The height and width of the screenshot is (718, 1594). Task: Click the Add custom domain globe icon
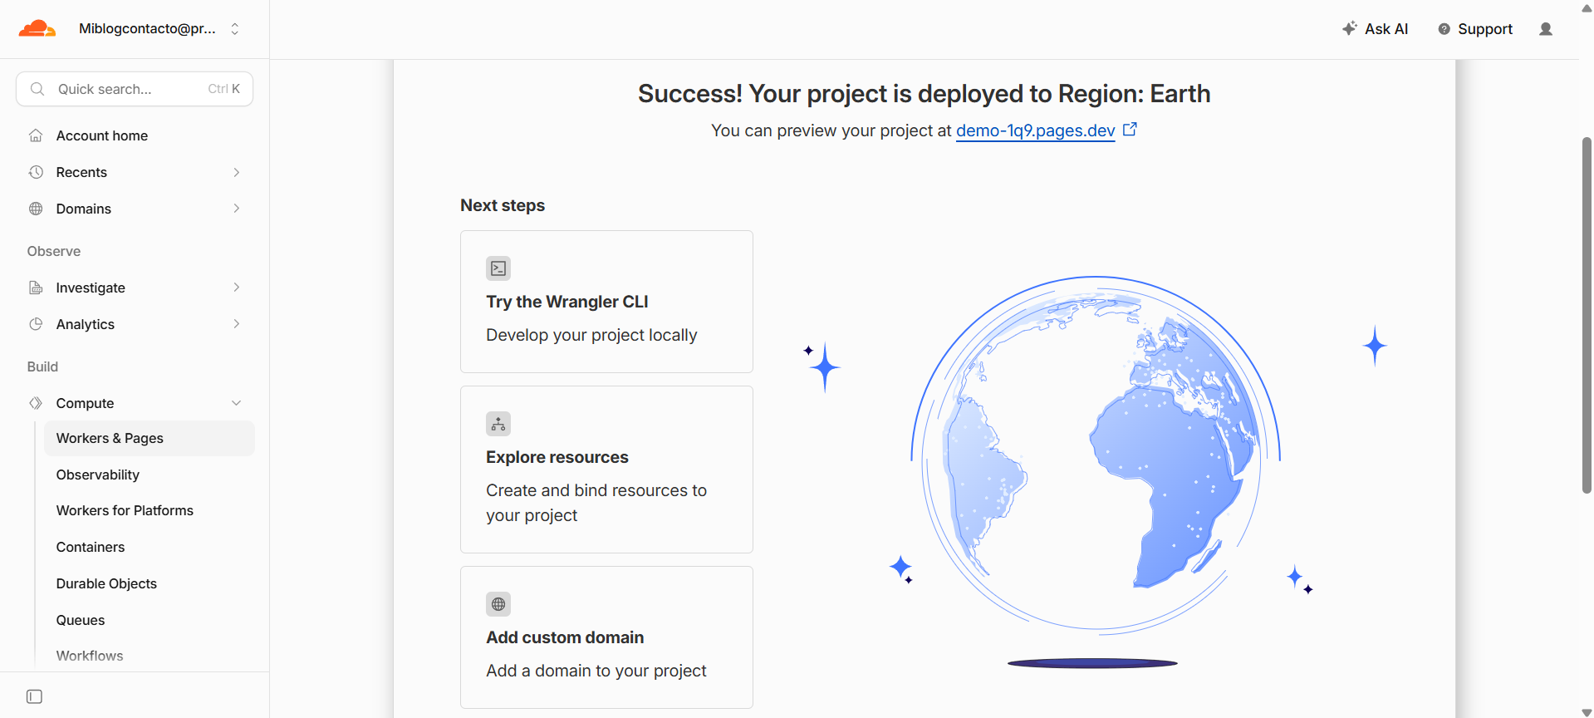coord(498,604)
